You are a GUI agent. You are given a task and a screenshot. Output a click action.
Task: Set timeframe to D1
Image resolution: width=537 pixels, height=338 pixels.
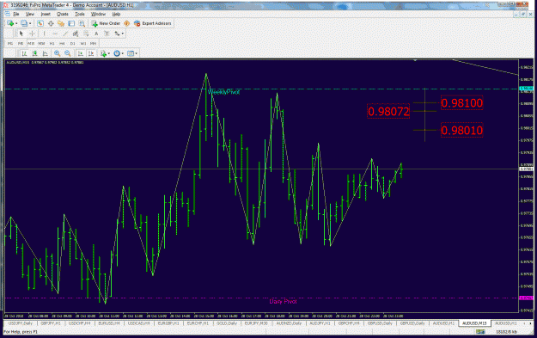73,44
